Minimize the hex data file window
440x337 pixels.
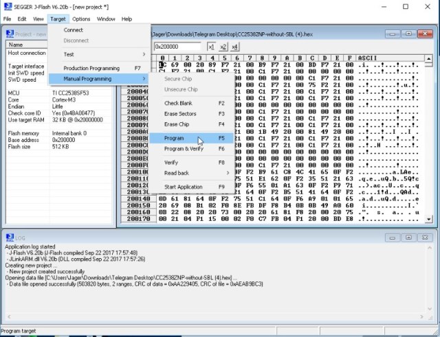pos(393,34)
